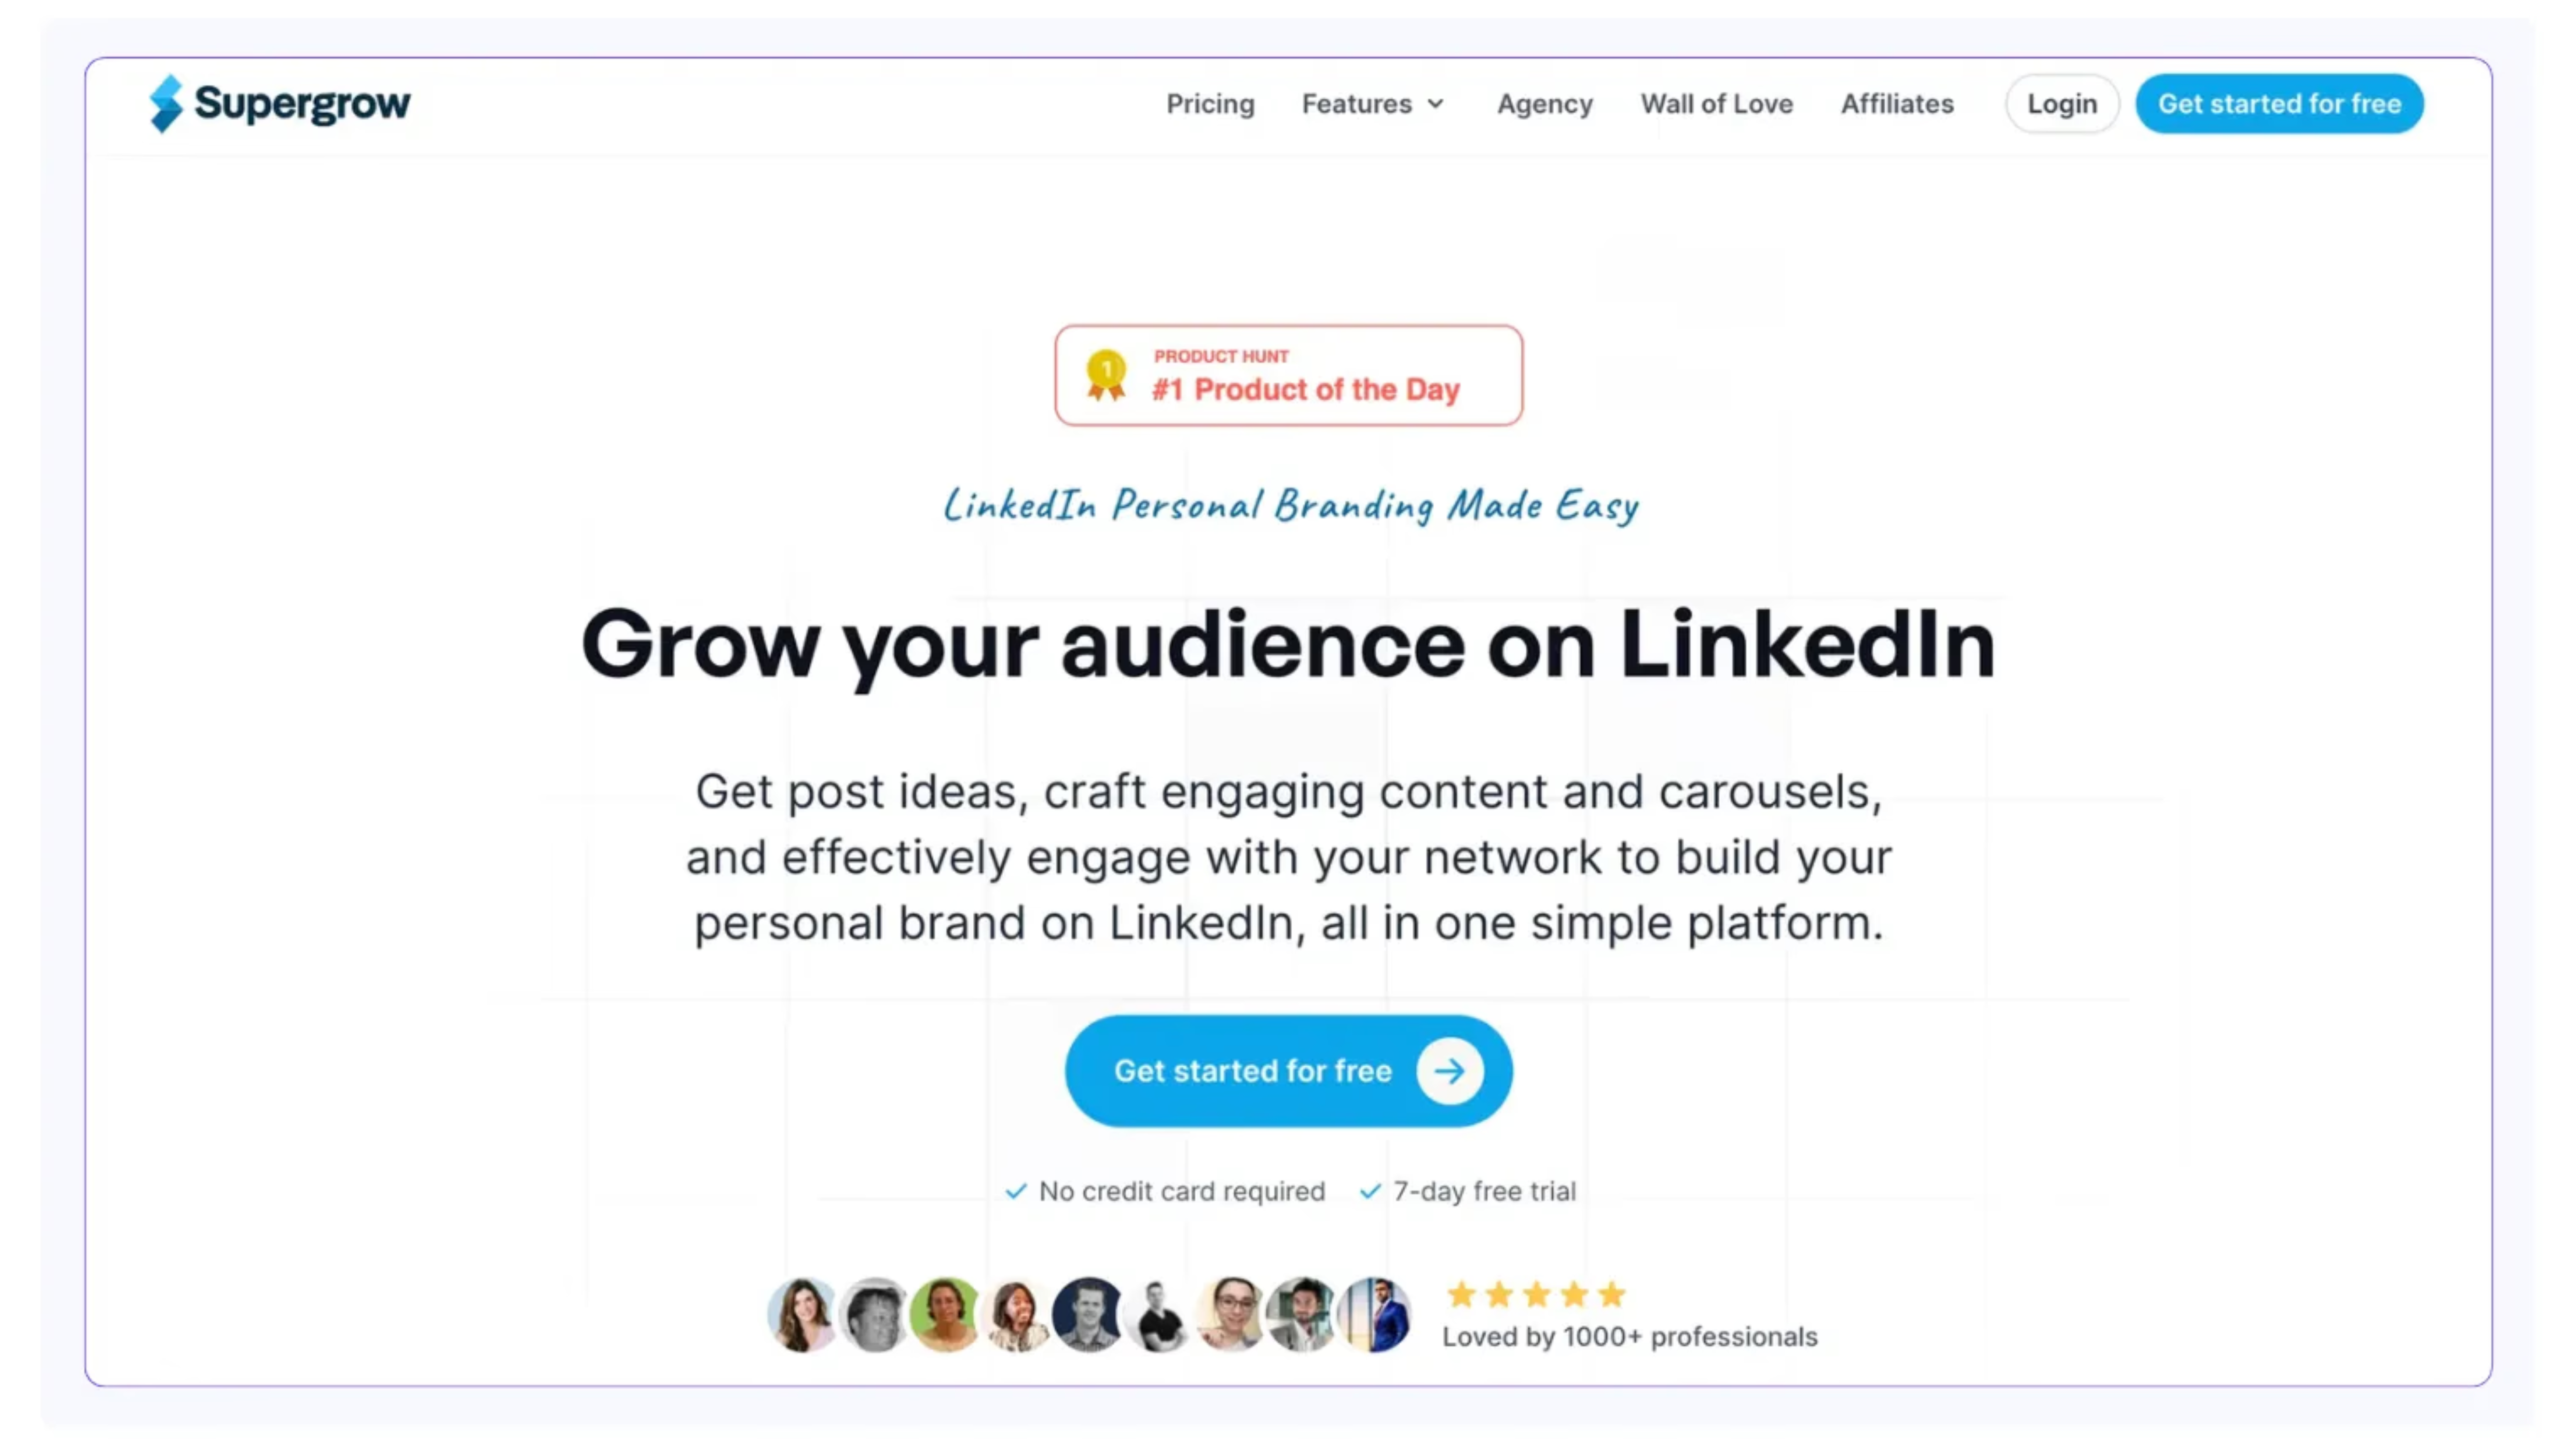This screenshot has width=2576, height=1449.
Task: Click the arrow icon in the hero button
Action: [1449, 1071]
